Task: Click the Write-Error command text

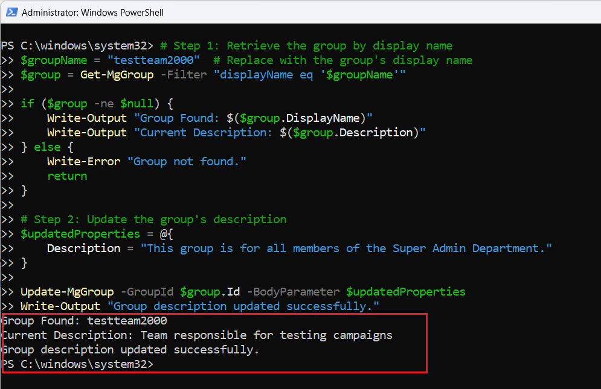Action: [83, 162]
